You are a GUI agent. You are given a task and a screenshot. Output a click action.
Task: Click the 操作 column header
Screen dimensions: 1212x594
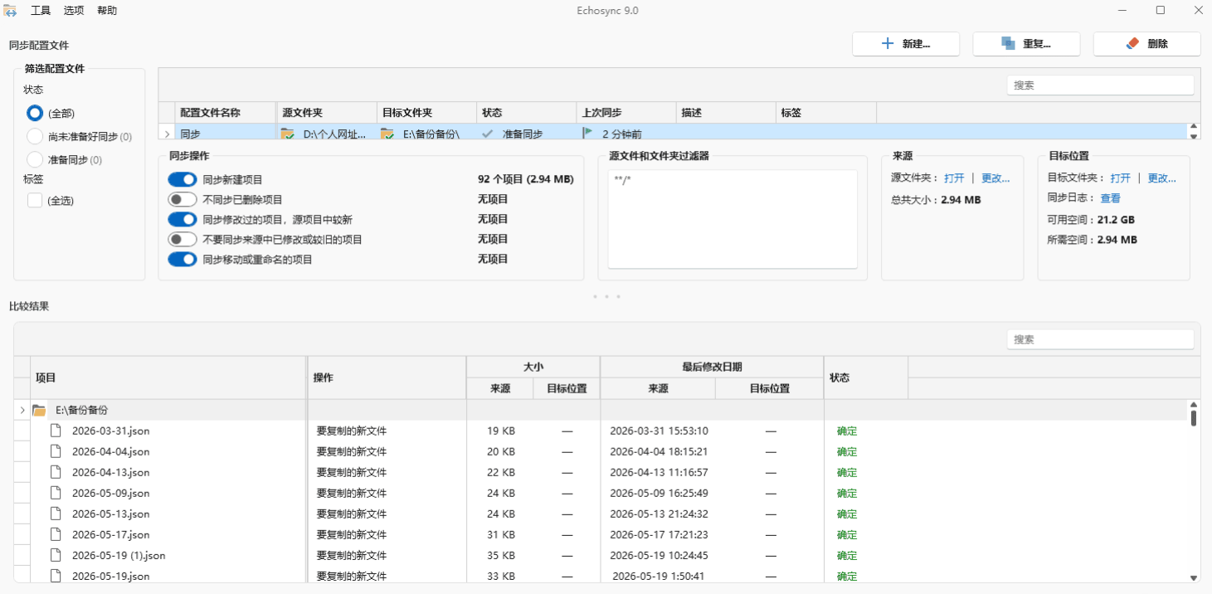387,377
